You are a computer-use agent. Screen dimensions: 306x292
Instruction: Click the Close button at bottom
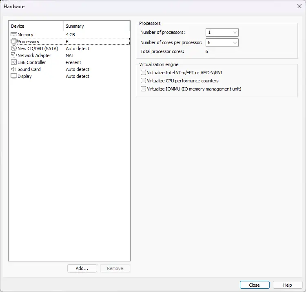tap(255, 285)
